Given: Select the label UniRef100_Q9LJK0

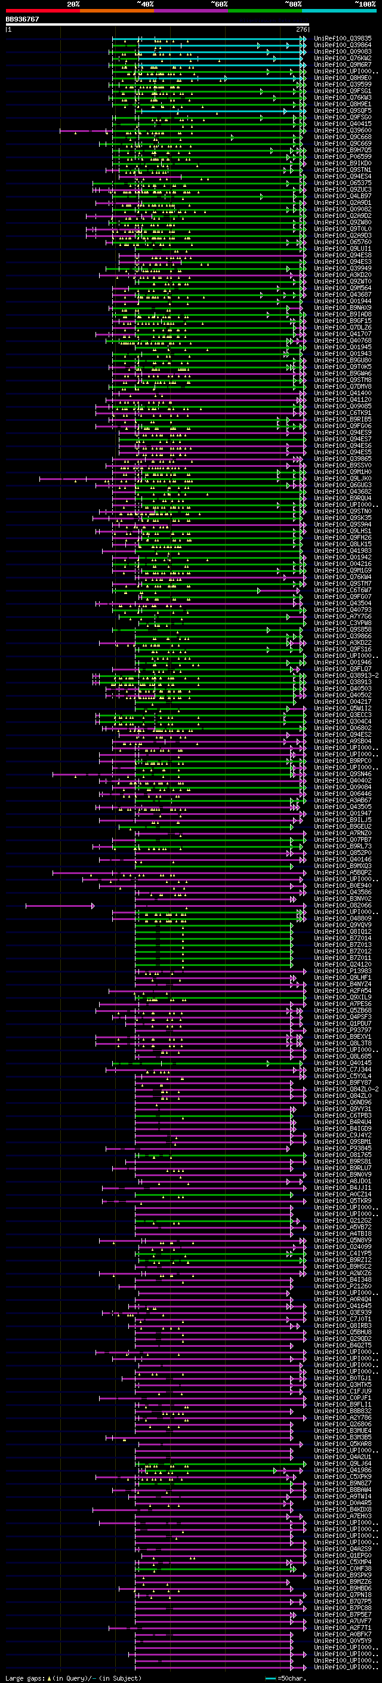Looking at the screenshot, I should (343, 478).
